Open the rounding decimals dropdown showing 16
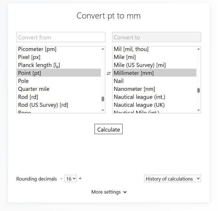218x211 pixels. tap(70, 179)
